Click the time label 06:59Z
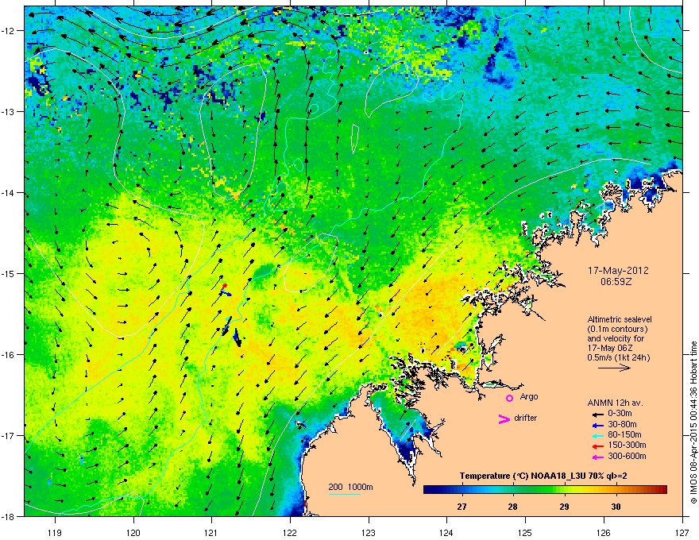Image resolution: width=699 pixels, height=540 pixels. tap(616, 282)
